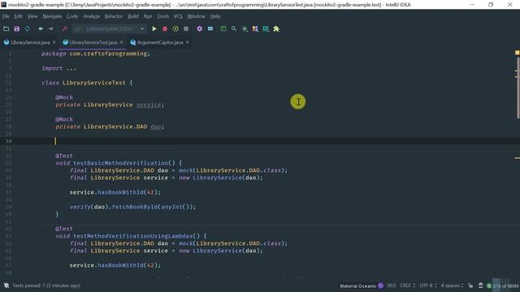Image resolution: width=520 pixels, height=292 pixels.
Task: Open the Navigate menu
Action: [x=52, y=16]
